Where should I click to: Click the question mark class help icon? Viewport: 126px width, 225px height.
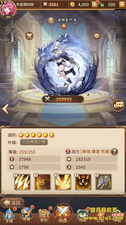(x=114, y=152)
